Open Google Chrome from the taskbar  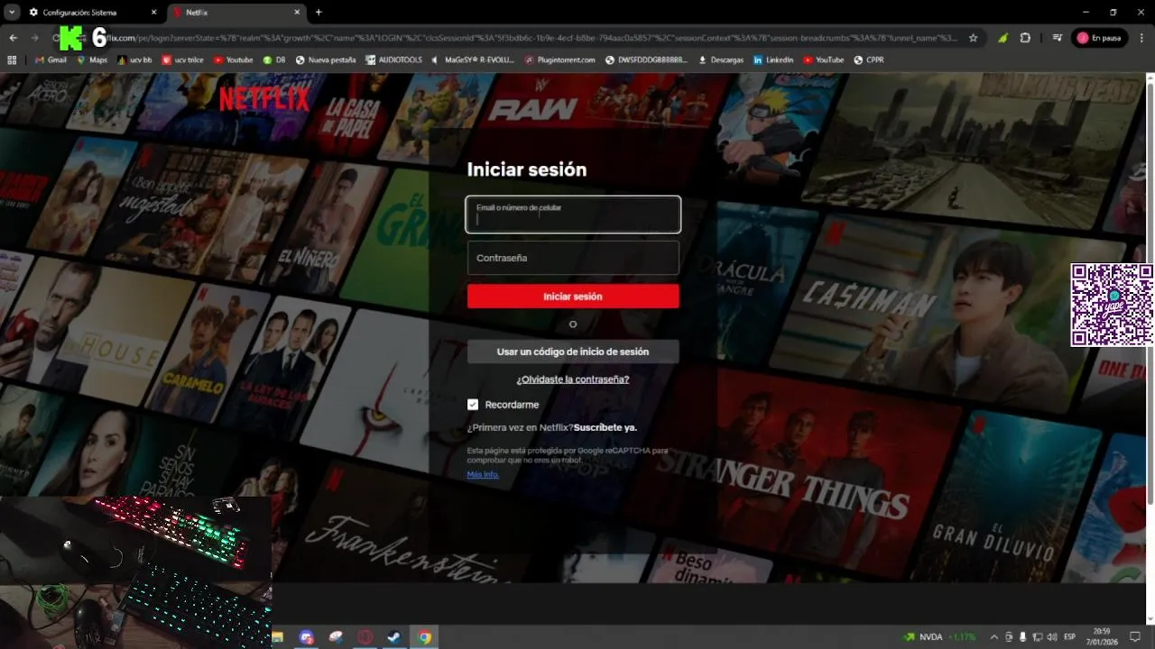(424, 637)
